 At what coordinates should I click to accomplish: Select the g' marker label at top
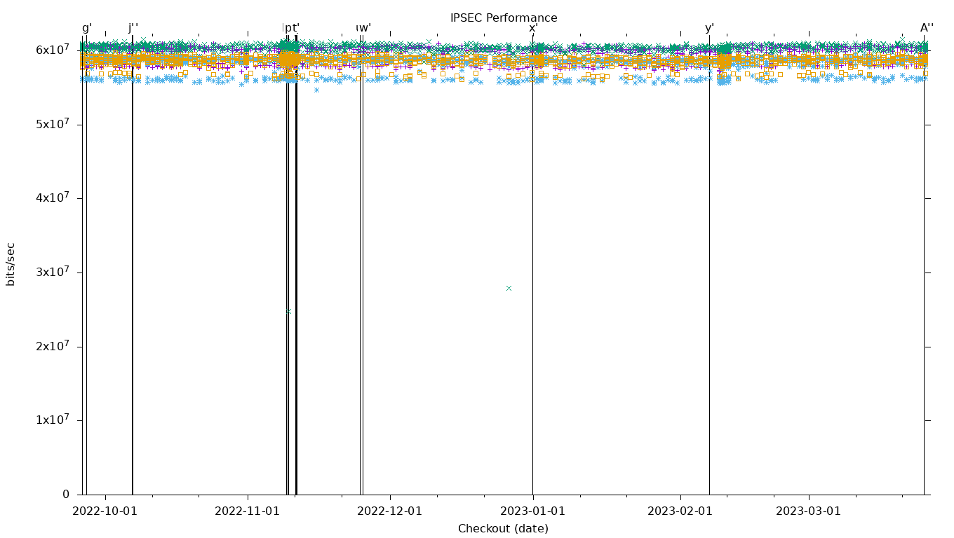(x=87, y=28)
